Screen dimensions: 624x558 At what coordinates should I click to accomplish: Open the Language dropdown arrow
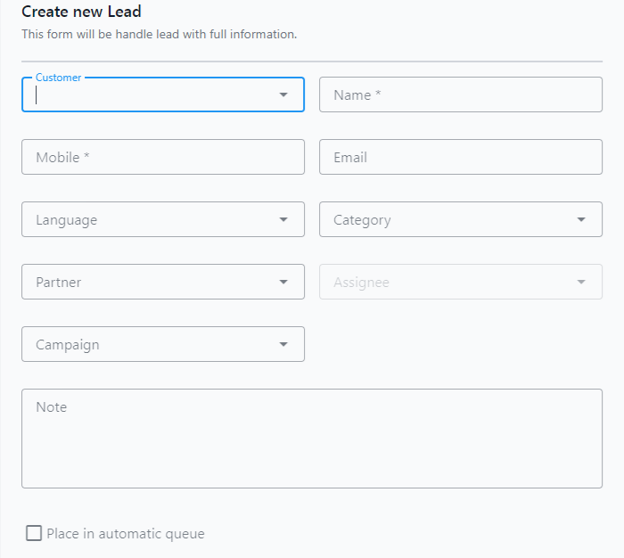coord(283,219)
